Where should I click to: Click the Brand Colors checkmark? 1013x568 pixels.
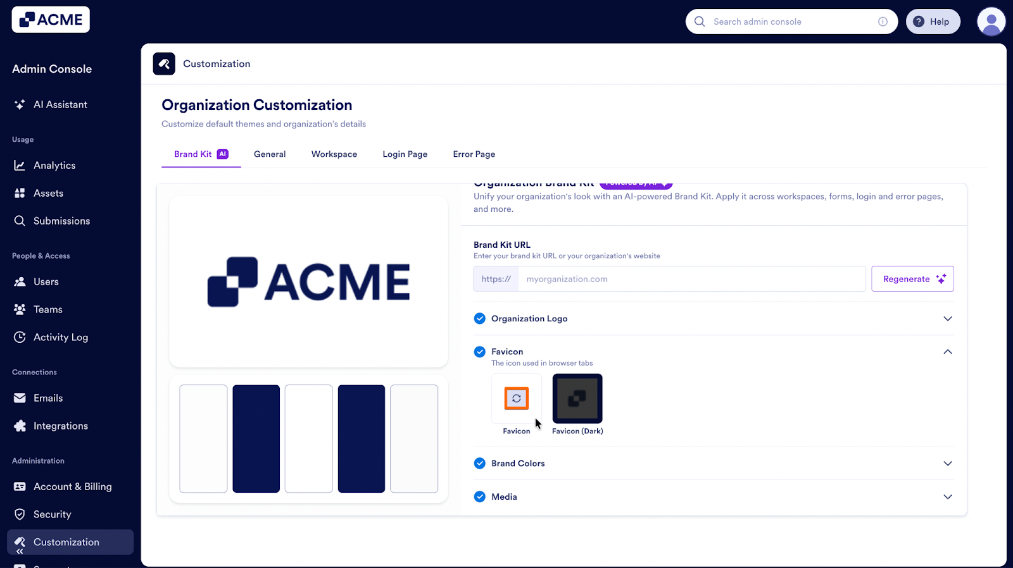click(x=480, y=463)
